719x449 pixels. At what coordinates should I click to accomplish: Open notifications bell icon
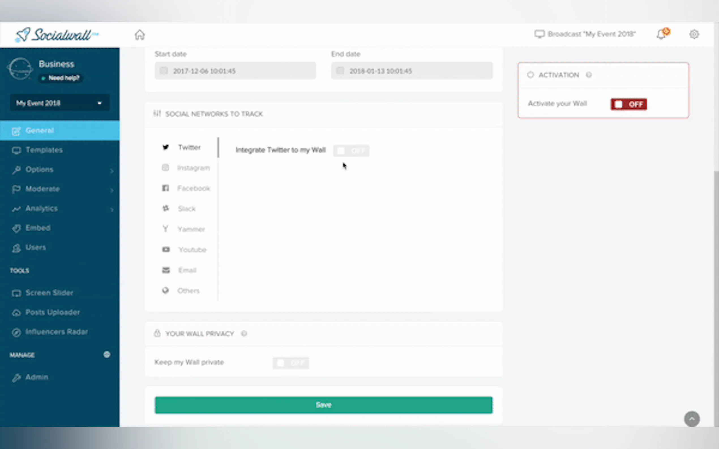[x=661, y=34]
